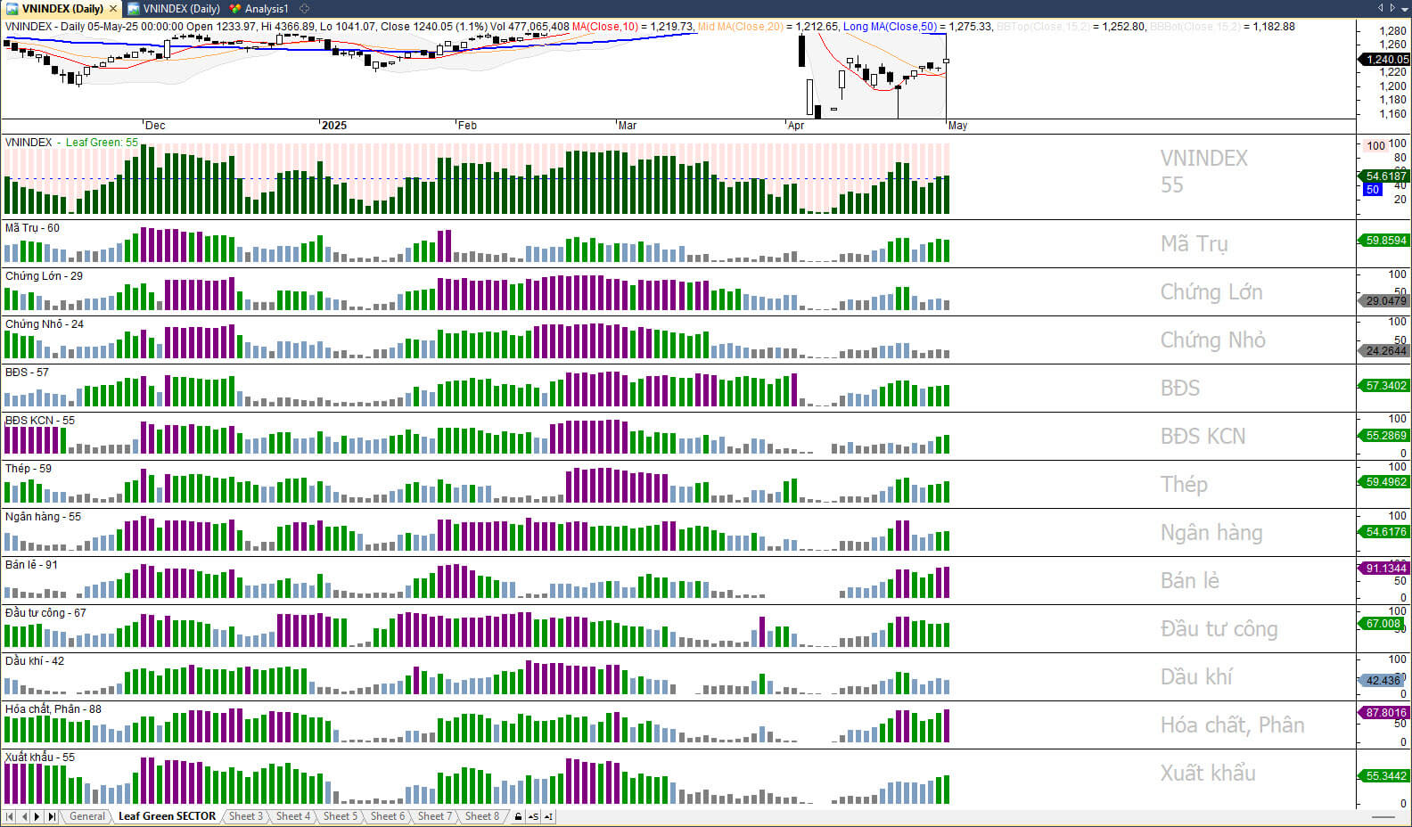This screenshot has width=1412, height=827.
Task: Click the horizontal scrollbar thumb at bottom right
Action: (x=1383, y=817)
